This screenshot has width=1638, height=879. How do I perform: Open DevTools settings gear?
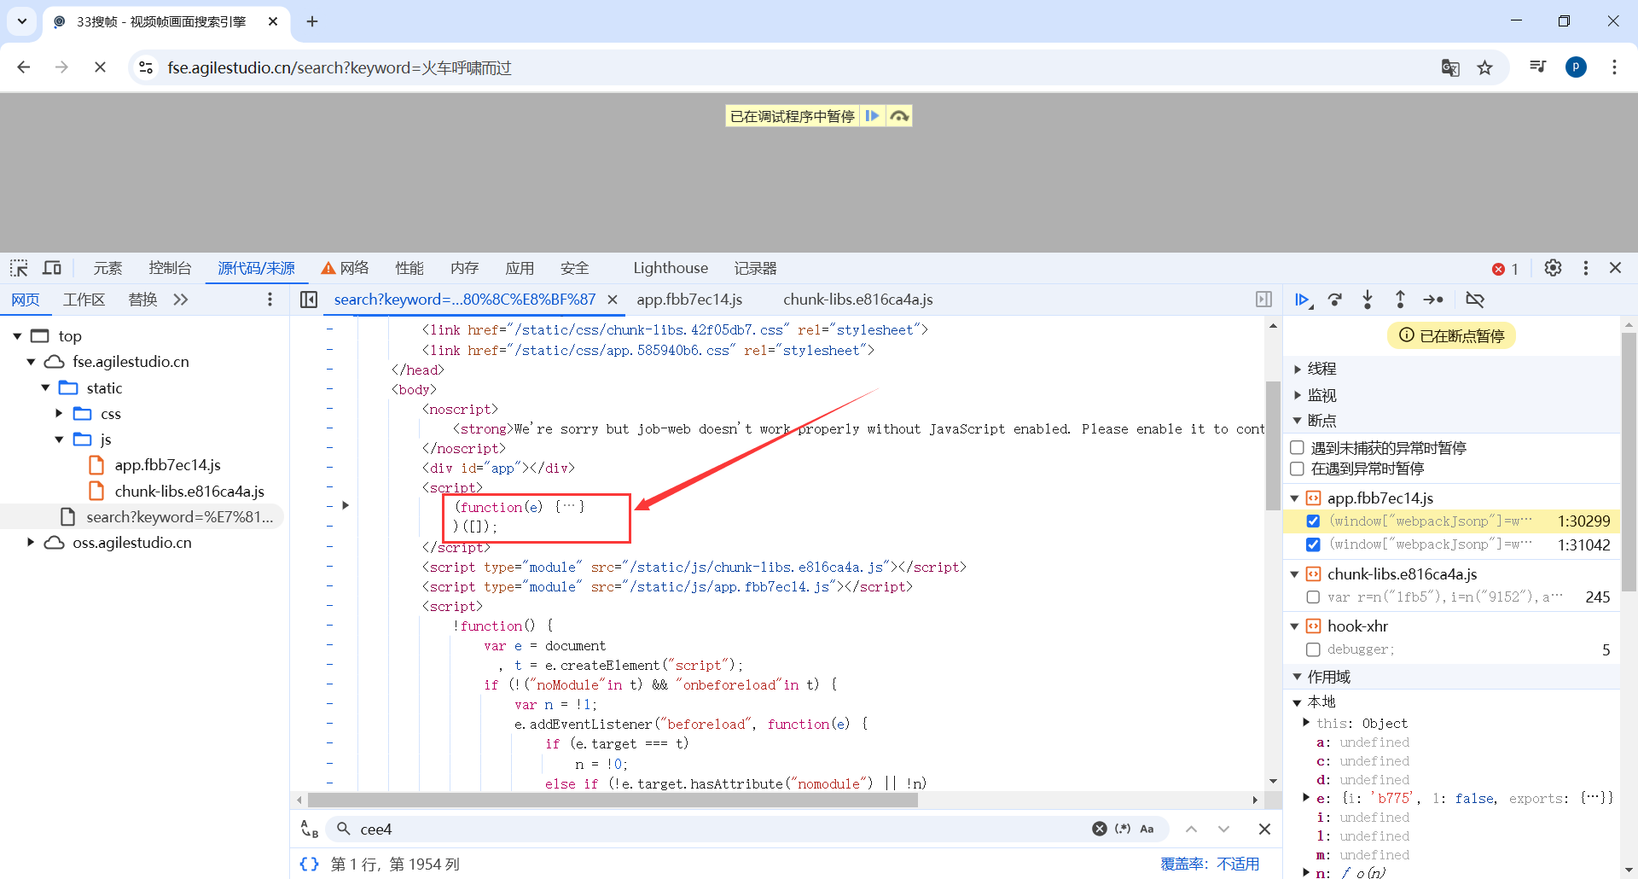pos(1553,267)
